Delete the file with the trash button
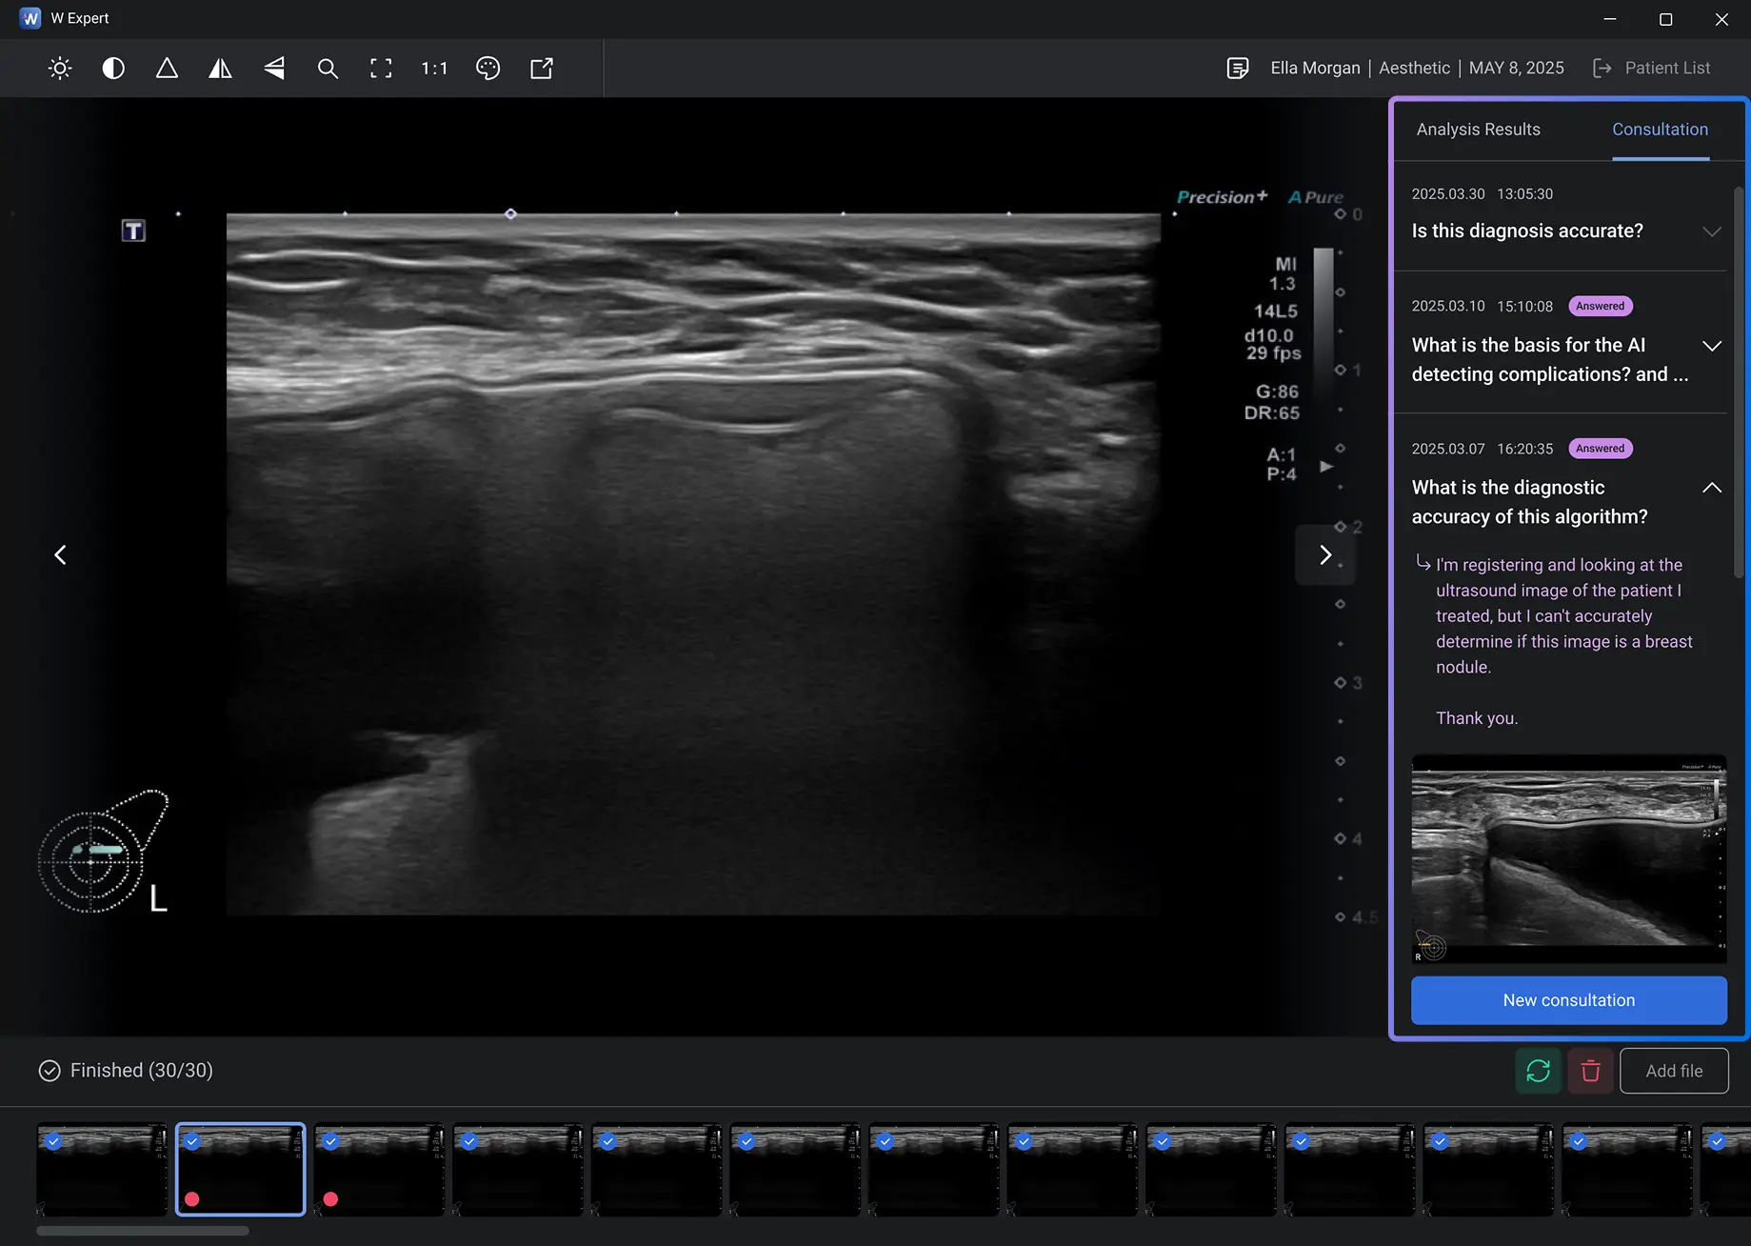The width and height of the screenshot is (1751, 1246). 1590,1071
